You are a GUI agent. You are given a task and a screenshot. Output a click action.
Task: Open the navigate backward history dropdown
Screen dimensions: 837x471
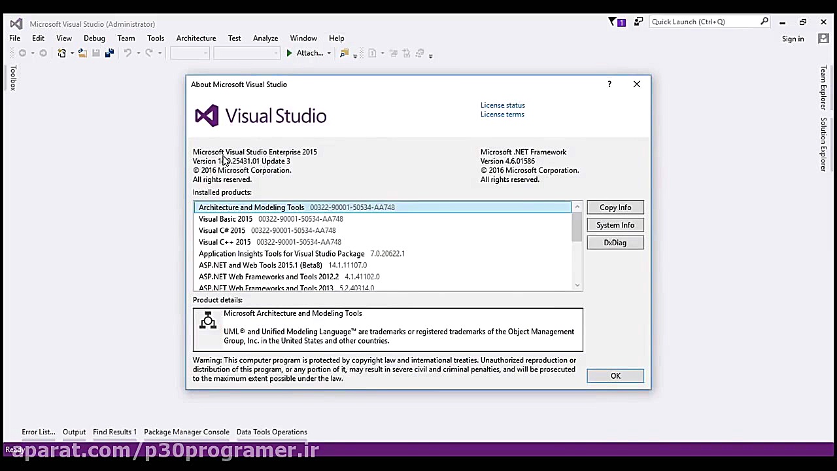32,53
